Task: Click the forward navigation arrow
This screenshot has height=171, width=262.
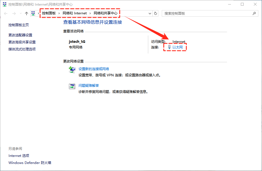Action: pyautogui.click(x=14, y=14)
